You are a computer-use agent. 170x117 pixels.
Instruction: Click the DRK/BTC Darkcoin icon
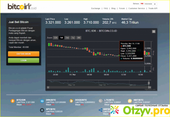tap(42, 101)
